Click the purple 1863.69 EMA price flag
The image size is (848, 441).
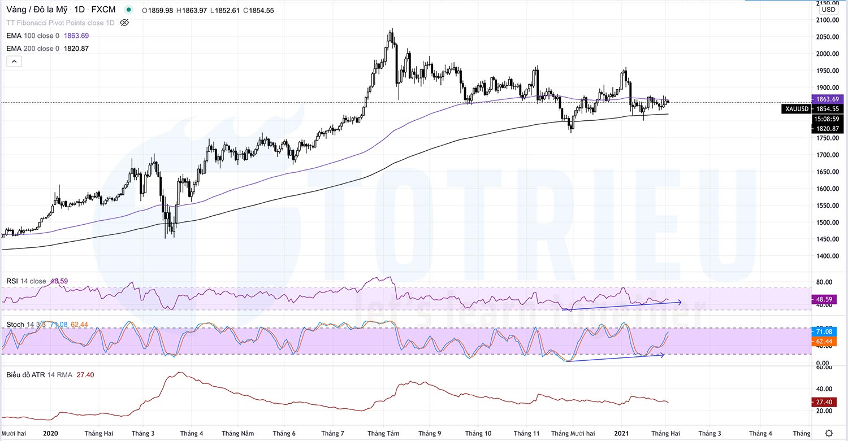point(829,99)
